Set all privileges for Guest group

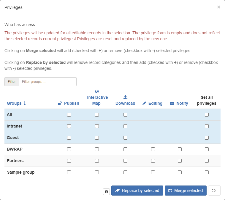[207, 138]
